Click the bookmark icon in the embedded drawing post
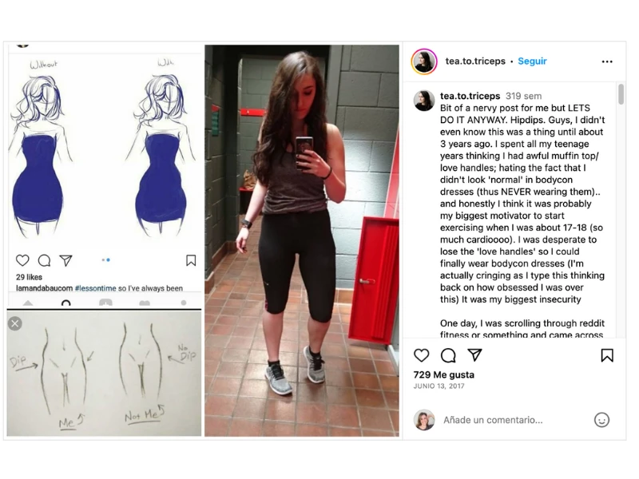 [x=191, y=260]
